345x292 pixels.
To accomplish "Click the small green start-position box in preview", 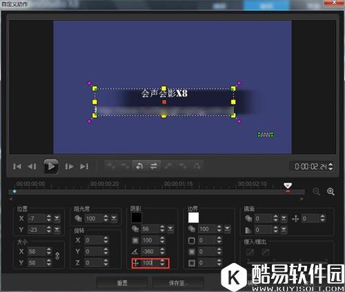I will pyautogui.click(x=266, y=135).
